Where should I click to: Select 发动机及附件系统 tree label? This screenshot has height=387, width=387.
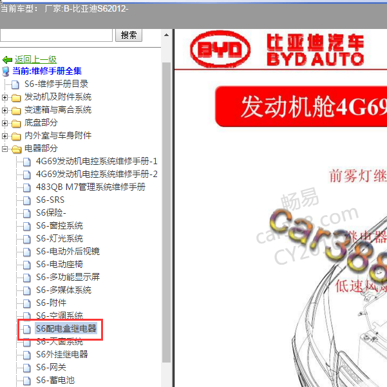(58, 97)
